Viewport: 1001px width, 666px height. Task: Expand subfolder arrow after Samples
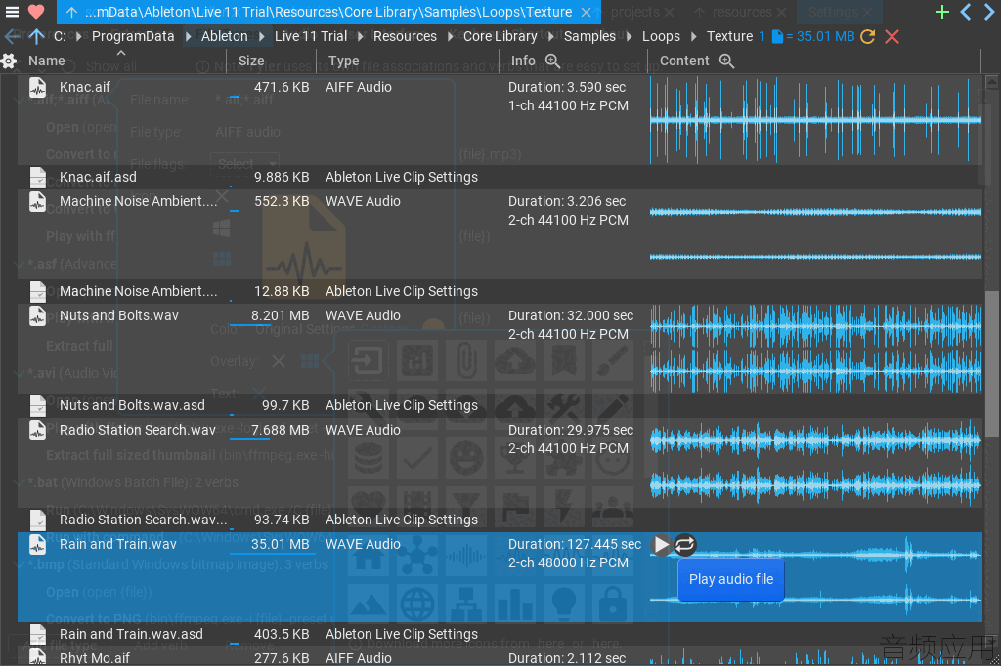pyautogui.click(x=629, y=36)
